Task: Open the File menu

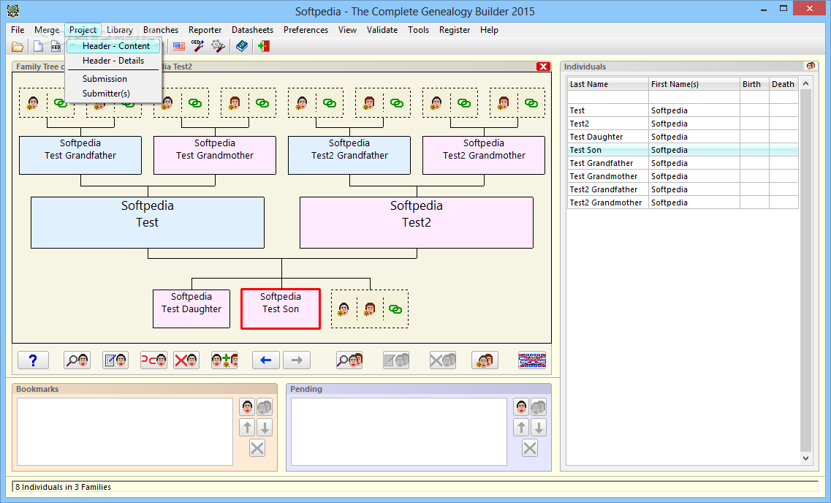Action: pos(18,30)
